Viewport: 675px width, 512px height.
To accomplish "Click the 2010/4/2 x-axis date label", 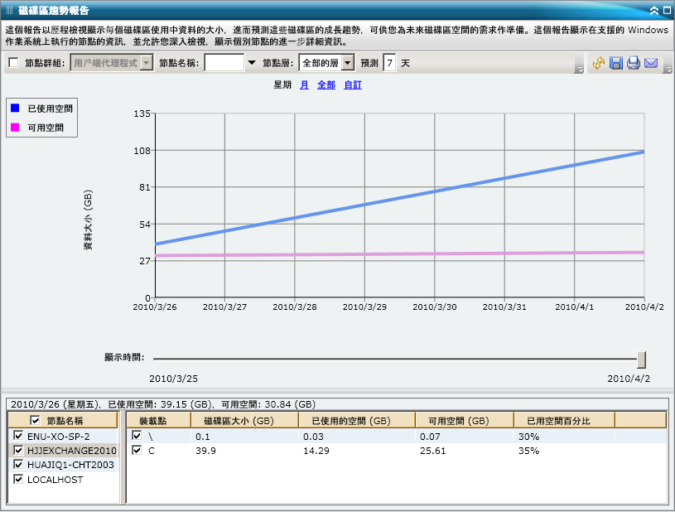I will (644, 307).
